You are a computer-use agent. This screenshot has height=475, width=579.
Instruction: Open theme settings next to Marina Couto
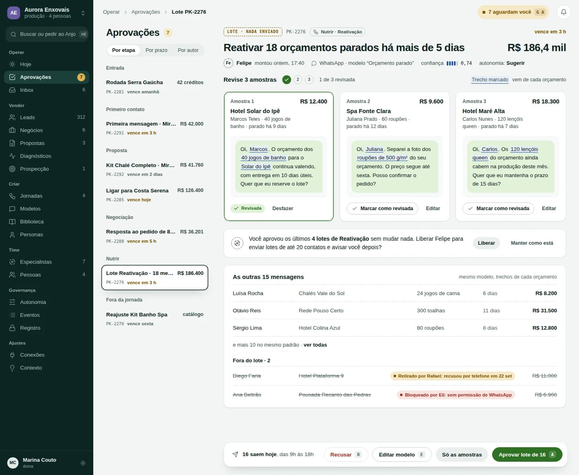click(x=83, y=463)
